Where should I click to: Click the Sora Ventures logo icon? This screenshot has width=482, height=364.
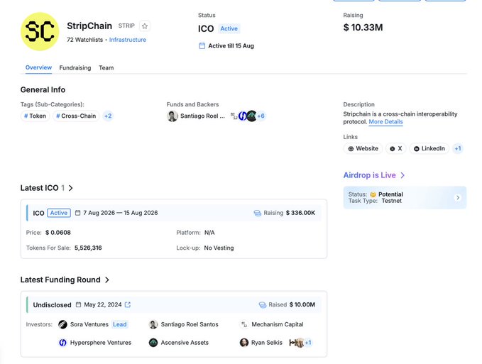coord(62,324)
